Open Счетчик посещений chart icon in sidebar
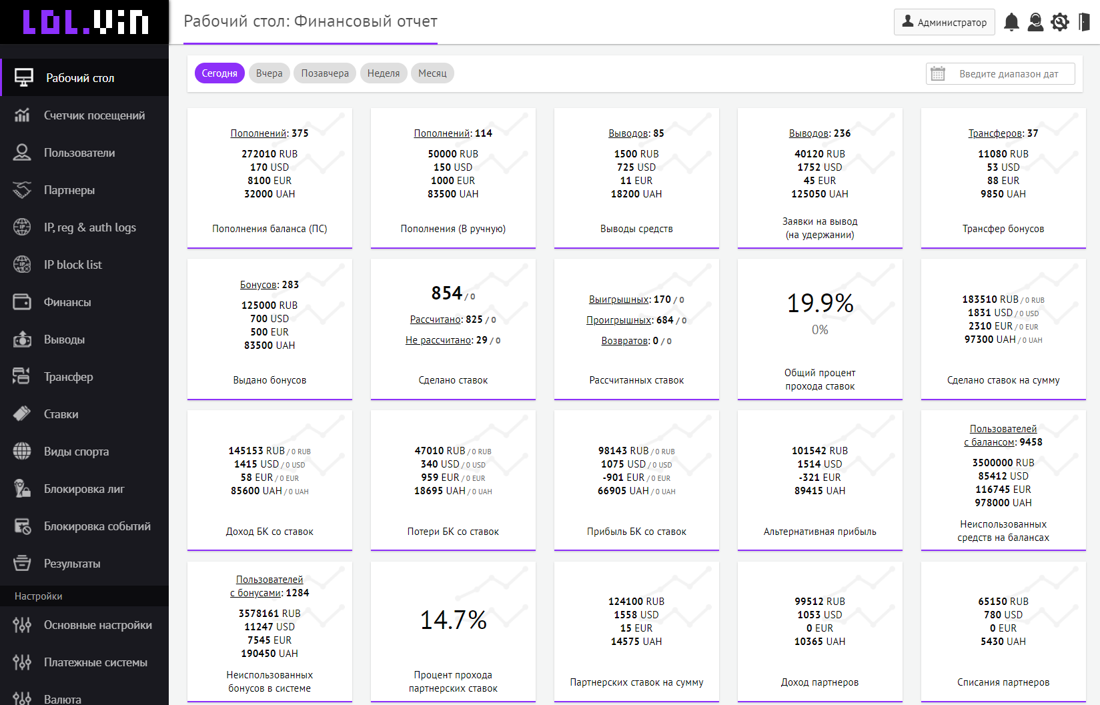The image size is (1100, 705). [22, 115]
